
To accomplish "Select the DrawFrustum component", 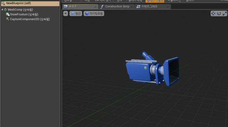I will pyautogui.click(x=24, y=14).
